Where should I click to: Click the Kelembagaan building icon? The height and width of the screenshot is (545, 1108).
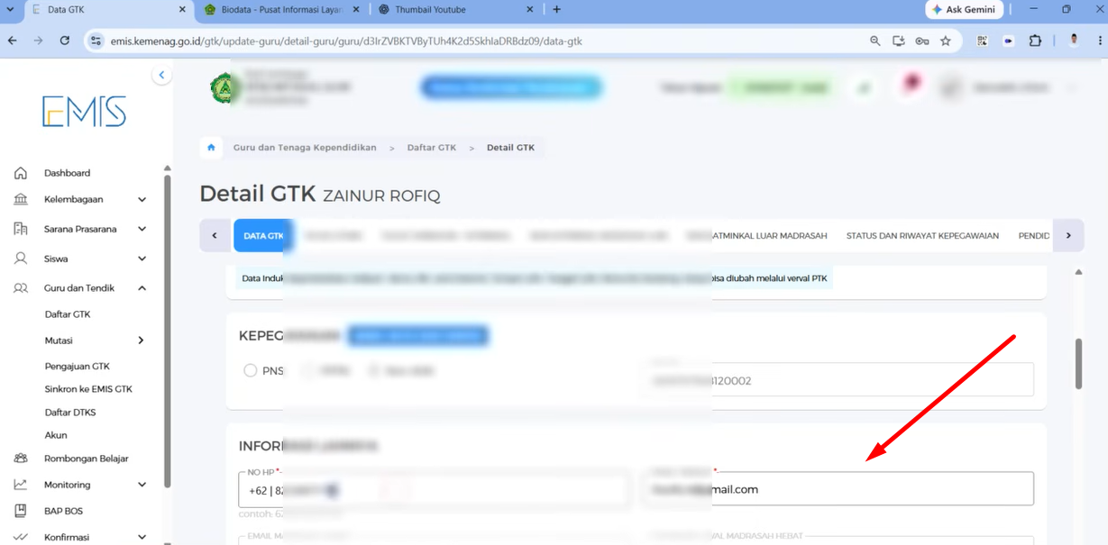pos(21,199)
